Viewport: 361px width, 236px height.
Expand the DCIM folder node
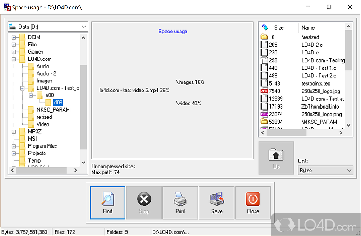point(14,37)
